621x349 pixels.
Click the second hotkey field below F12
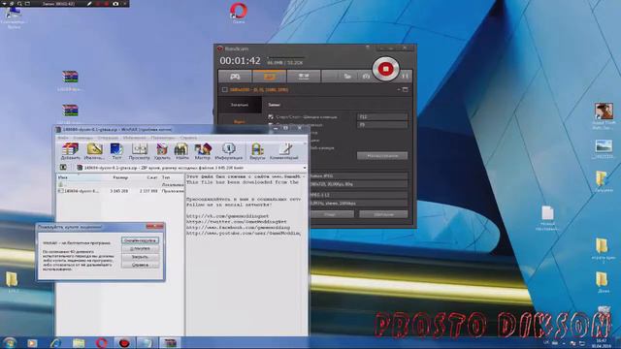point(382,125)
